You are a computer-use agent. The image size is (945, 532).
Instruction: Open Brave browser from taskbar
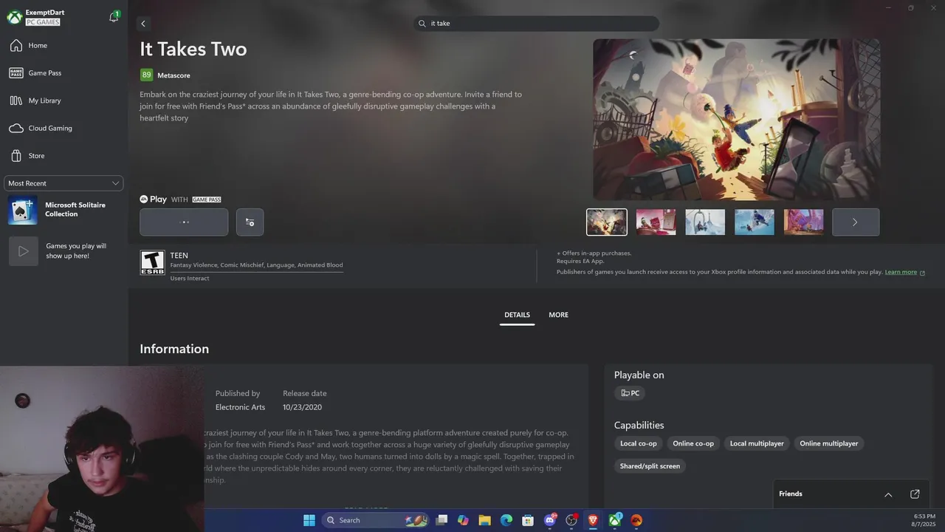coord(593,520)
